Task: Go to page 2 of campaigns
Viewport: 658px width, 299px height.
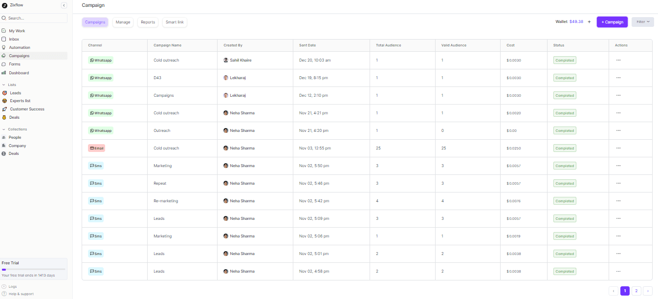Action: coord(636,291)
